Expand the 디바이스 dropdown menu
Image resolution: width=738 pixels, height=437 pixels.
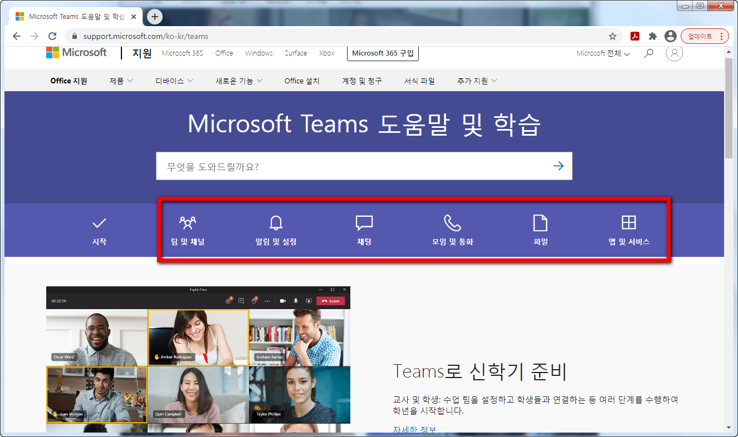pyautogui.click(x=174, y=81)
